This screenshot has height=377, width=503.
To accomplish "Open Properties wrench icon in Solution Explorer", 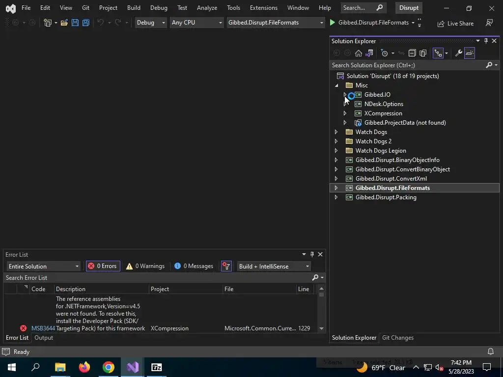I will (x=459, y=53).
